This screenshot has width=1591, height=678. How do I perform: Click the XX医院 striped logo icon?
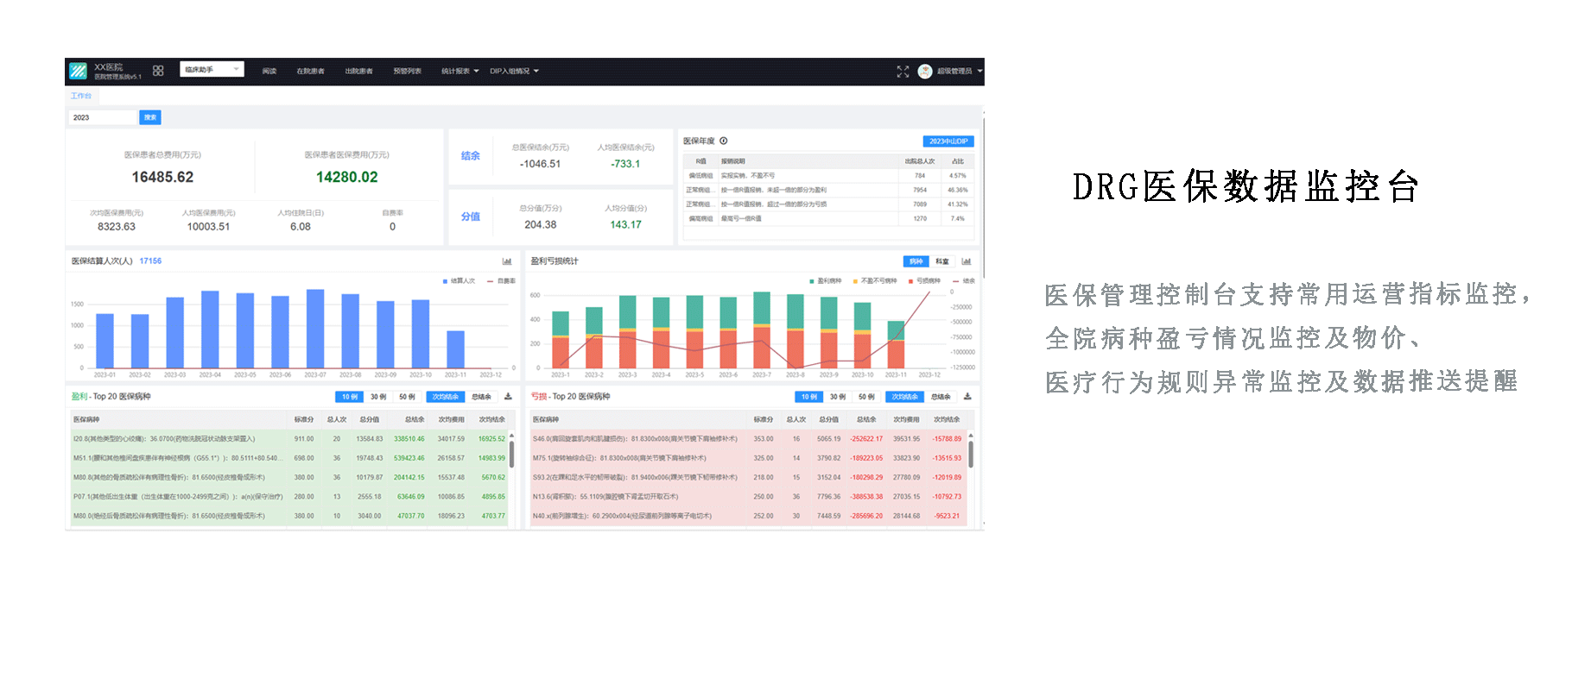point(78,71)
